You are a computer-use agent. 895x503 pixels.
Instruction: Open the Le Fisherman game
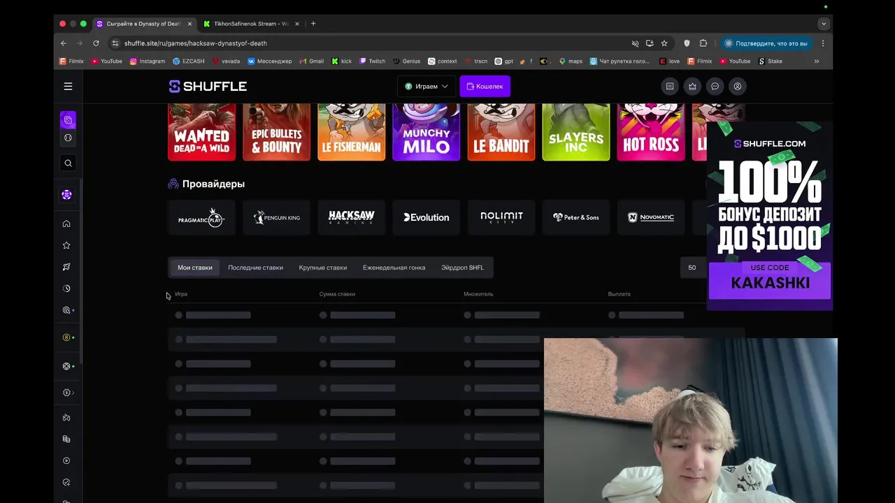coord(351,132)
